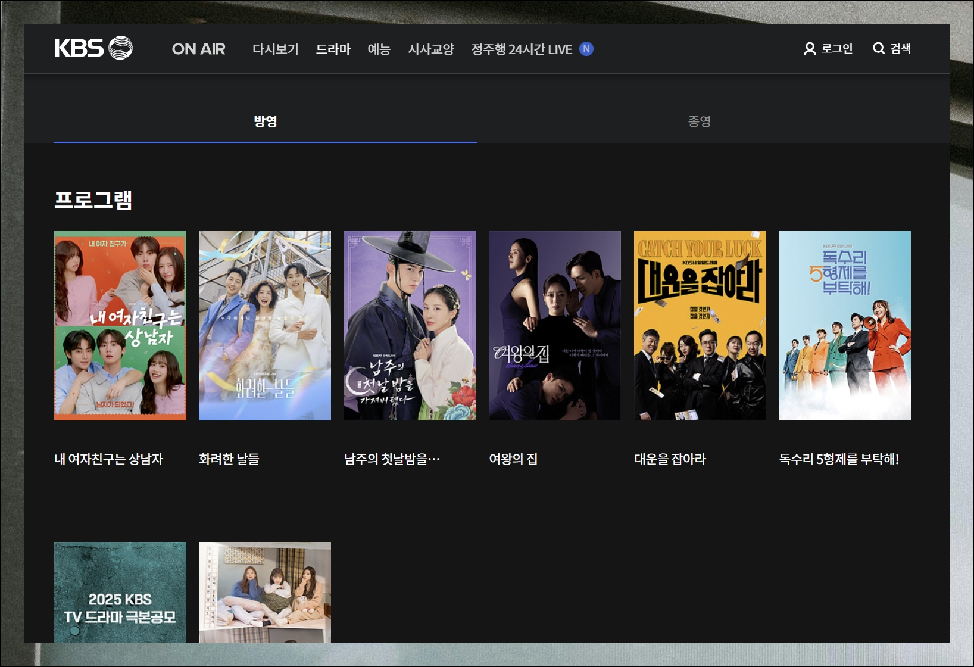This screenshot has height=667, width=974.
Task: Open 독수리 5형제를 부탁해! poster
Action: [x=845, y=326]
